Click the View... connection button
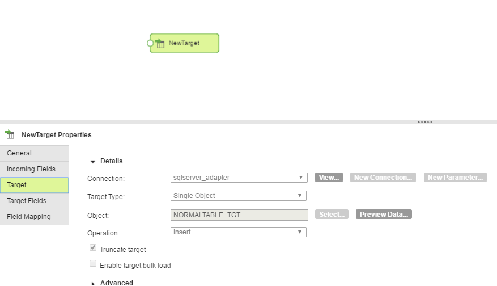Screen dimensions: 497x286 click(329, 178)
